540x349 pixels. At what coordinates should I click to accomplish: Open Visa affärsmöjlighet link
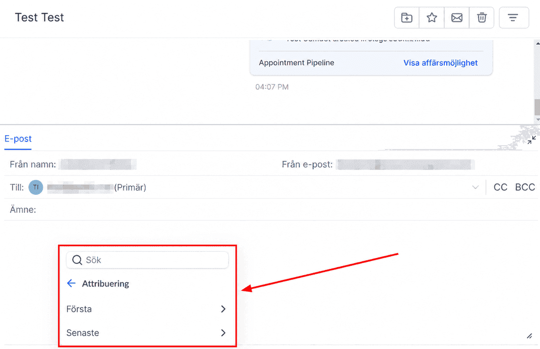pos(440,63)
